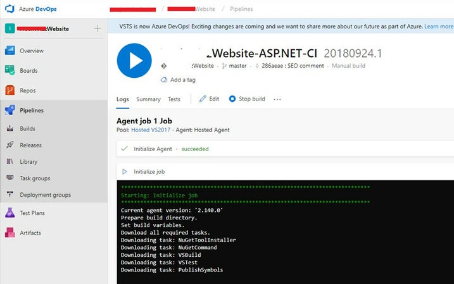Click the checkmark beside Initialize Agent

(x=125, y=149)
